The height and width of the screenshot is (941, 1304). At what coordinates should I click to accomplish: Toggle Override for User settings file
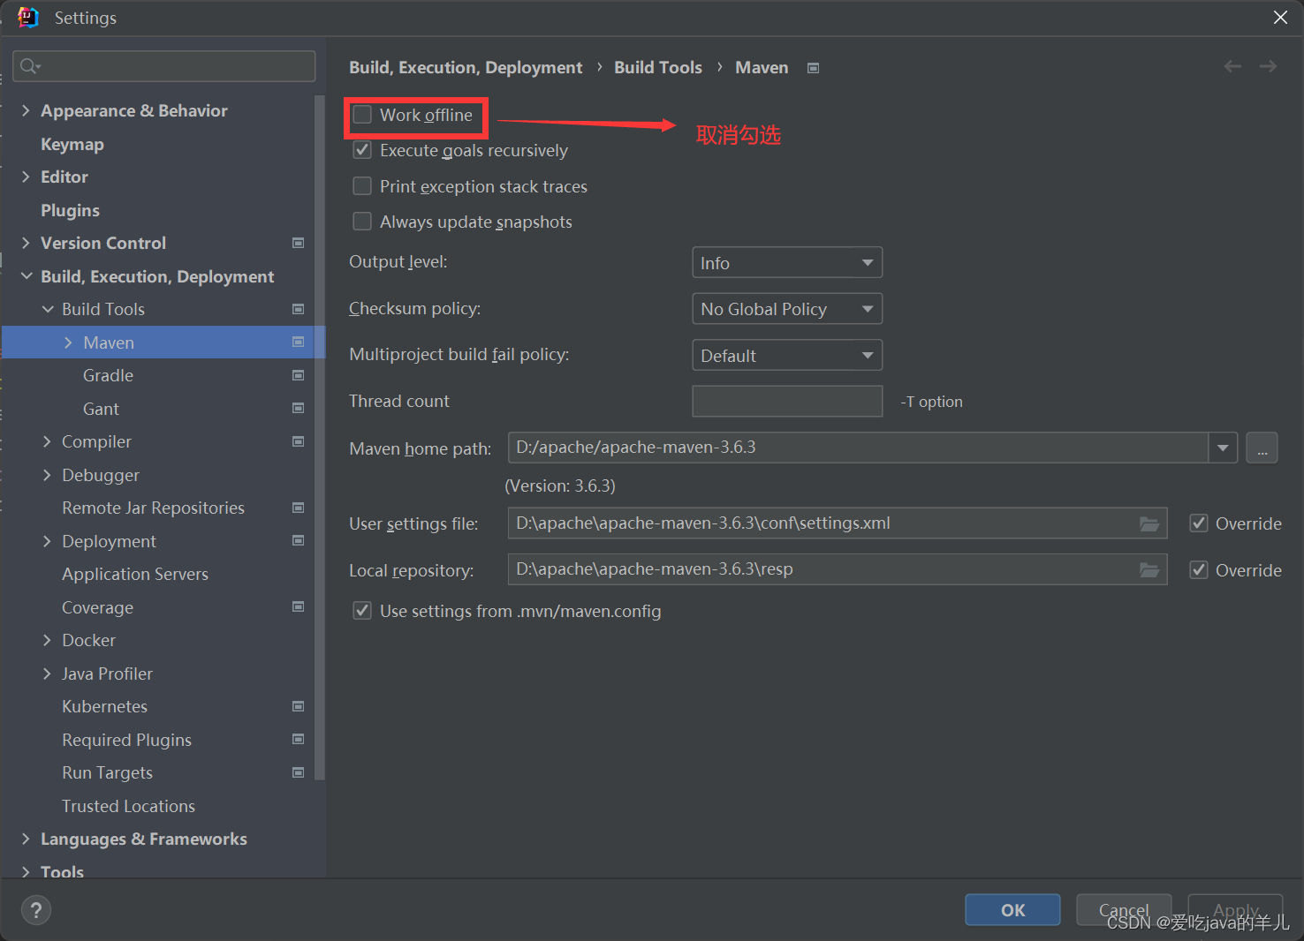pyautogui.click(x=1199, y=523)
